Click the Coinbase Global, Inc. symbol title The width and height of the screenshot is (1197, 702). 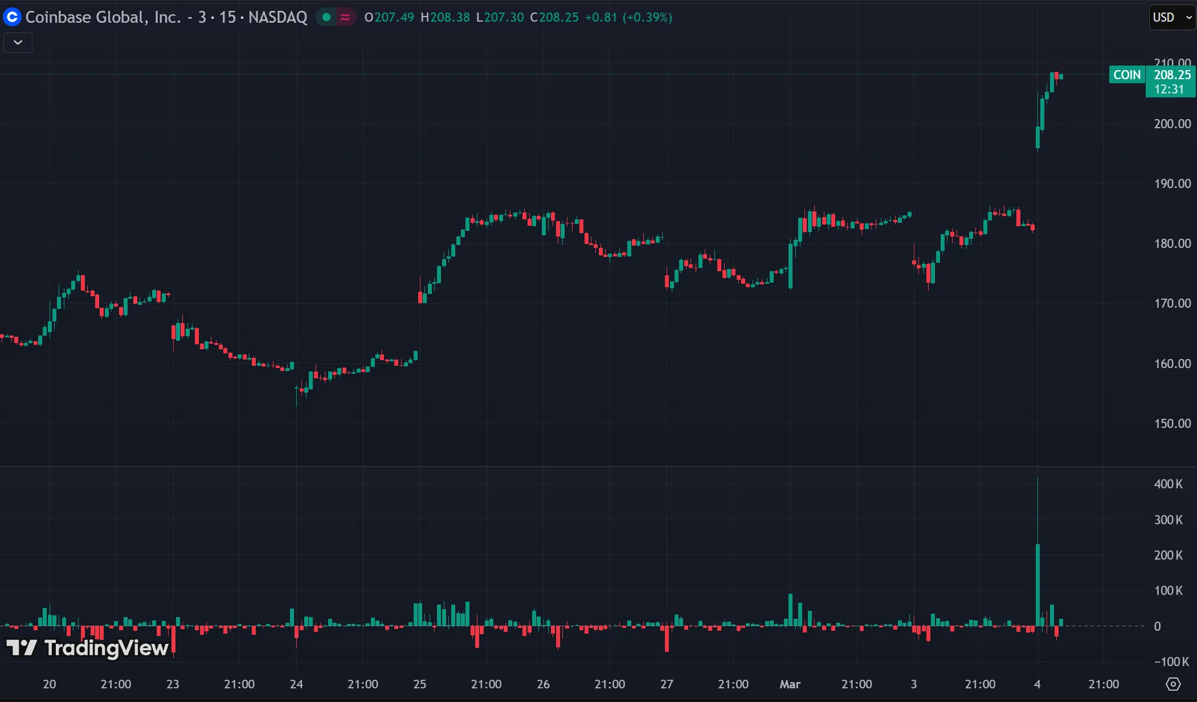[x=103, y=17]
